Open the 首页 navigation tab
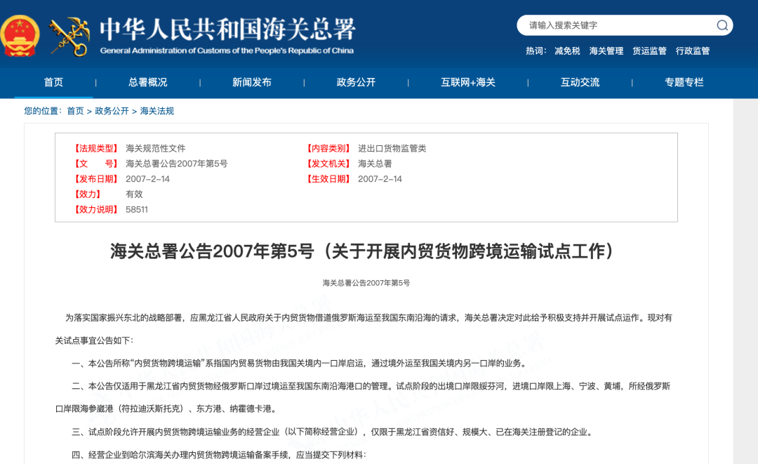Screen dimensions: 758x464 [53, 82]
